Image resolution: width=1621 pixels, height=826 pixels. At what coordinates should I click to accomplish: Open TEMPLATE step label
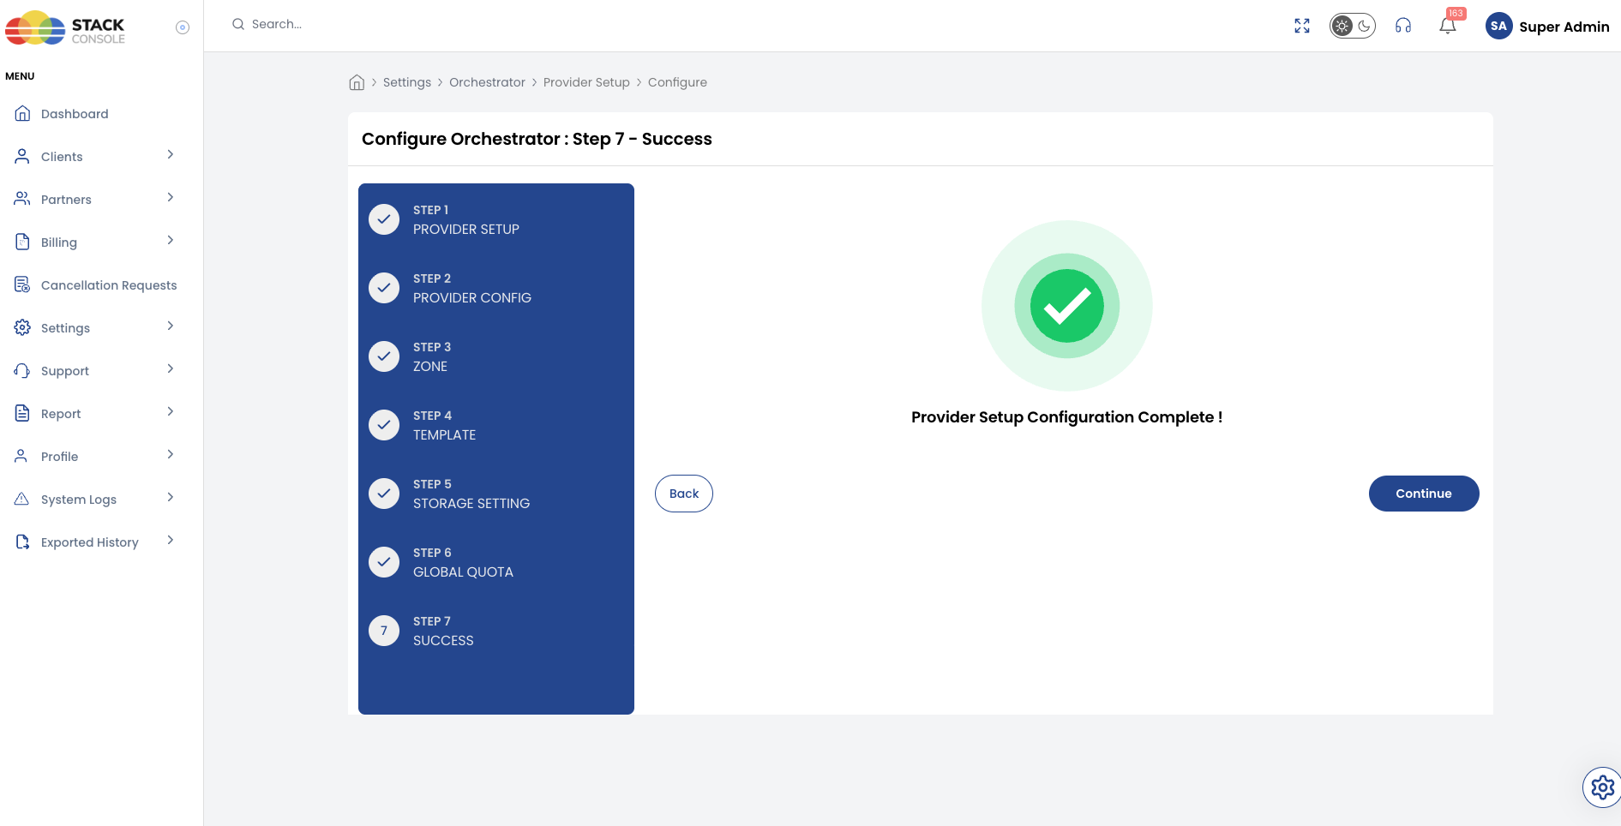[444, 435]
